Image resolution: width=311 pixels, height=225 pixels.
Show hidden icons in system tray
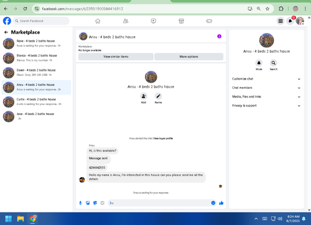(x=256, y=219)
